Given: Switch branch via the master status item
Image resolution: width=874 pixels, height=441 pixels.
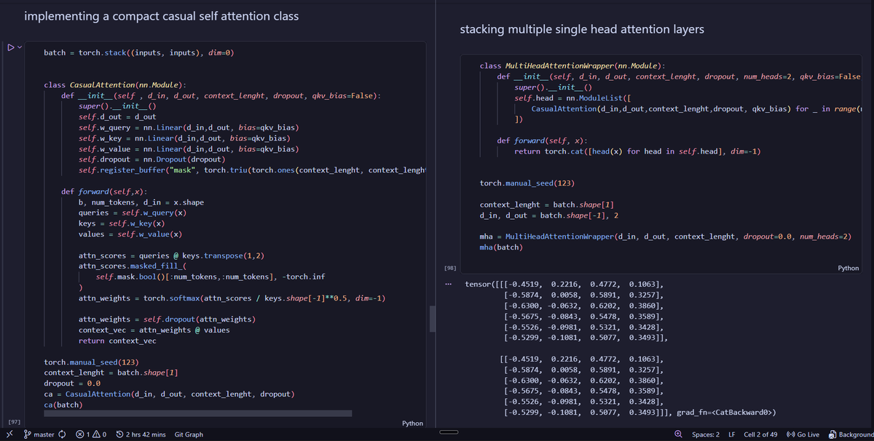Looking at the screenshot, I should click(x=40, y=434).
